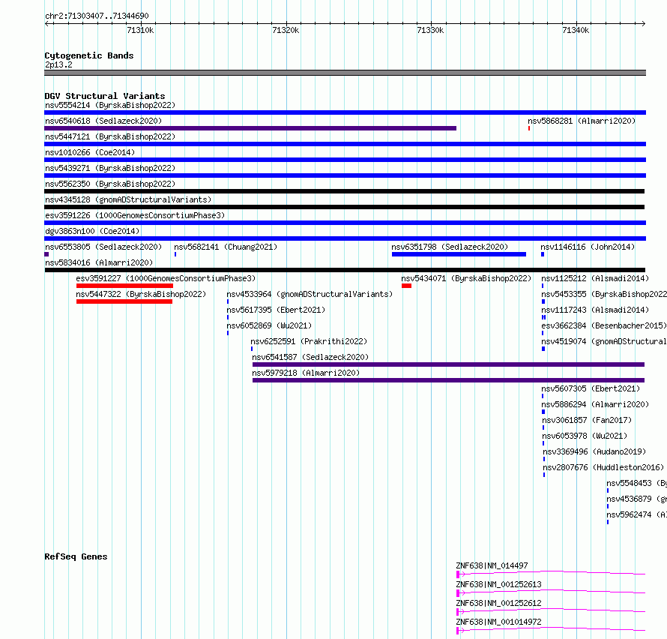This screenshot has width=667, height=639.
Task: Click nsv5562350 (ByrskaBishop2022) label
Action: [110, 184]
